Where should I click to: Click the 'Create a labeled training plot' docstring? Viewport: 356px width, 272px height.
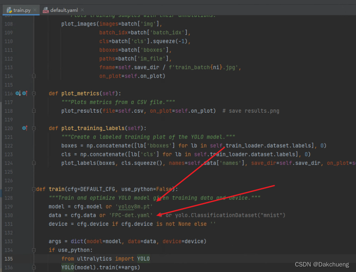tap(148, 137)
